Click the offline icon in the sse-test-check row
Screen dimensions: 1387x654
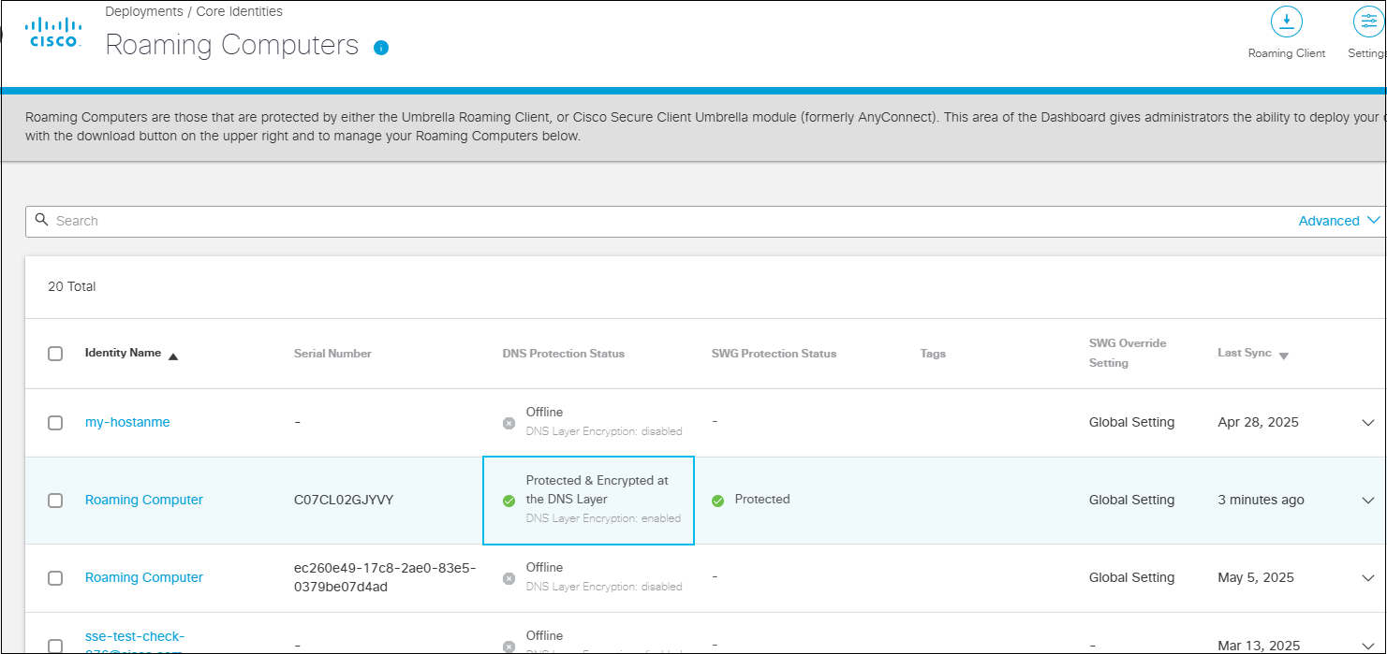tap(509, 646)
